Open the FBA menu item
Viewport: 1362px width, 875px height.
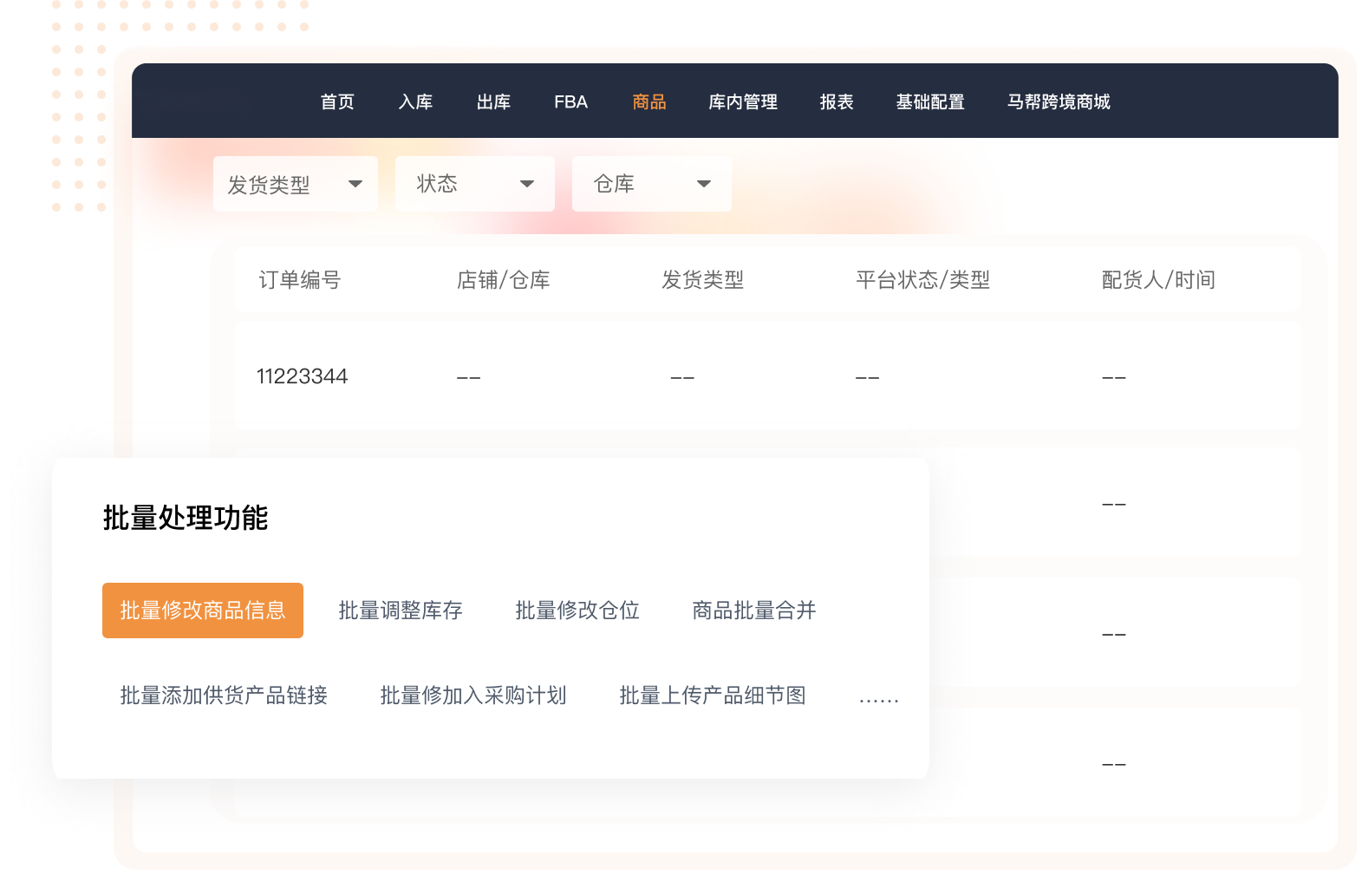click(570, 102)
